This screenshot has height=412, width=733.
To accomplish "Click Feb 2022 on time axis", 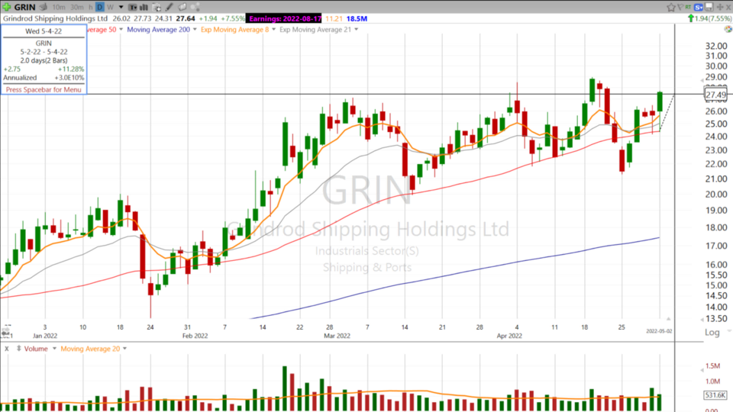I will tap(195, 336).
